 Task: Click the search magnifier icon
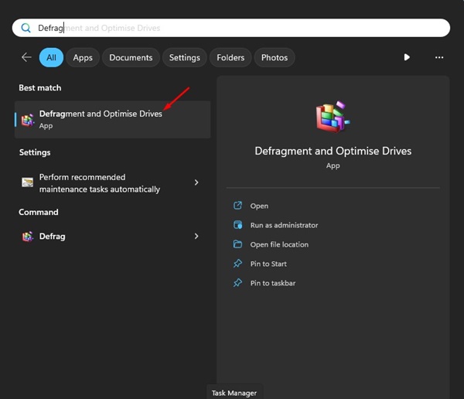pyautogui.click(x=26, y=28)
